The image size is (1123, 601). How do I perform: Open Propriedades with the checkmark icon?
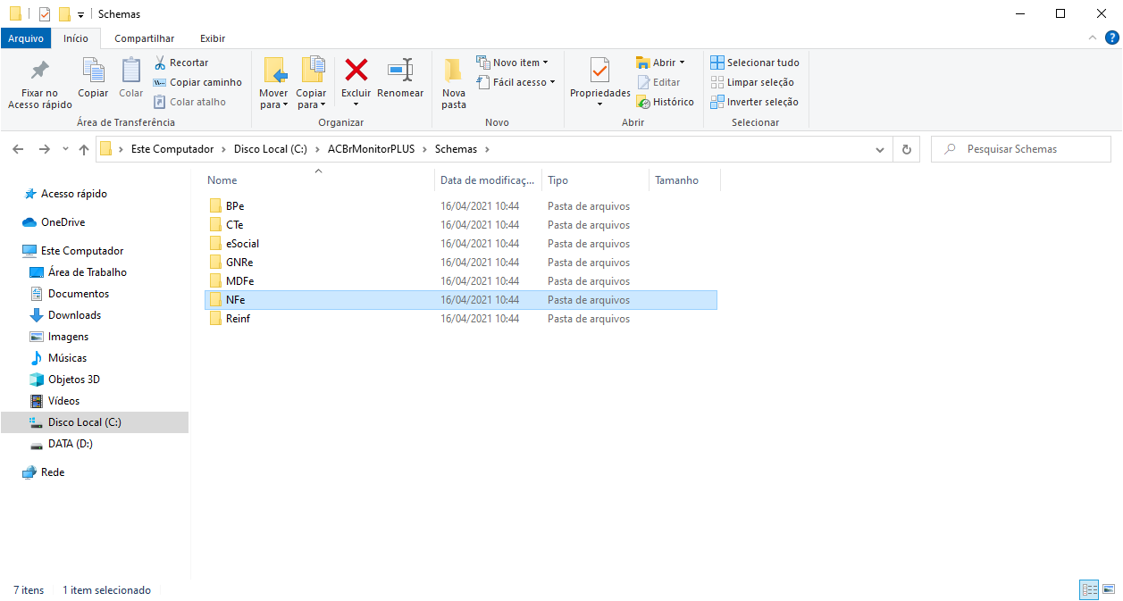coord(599,71)
